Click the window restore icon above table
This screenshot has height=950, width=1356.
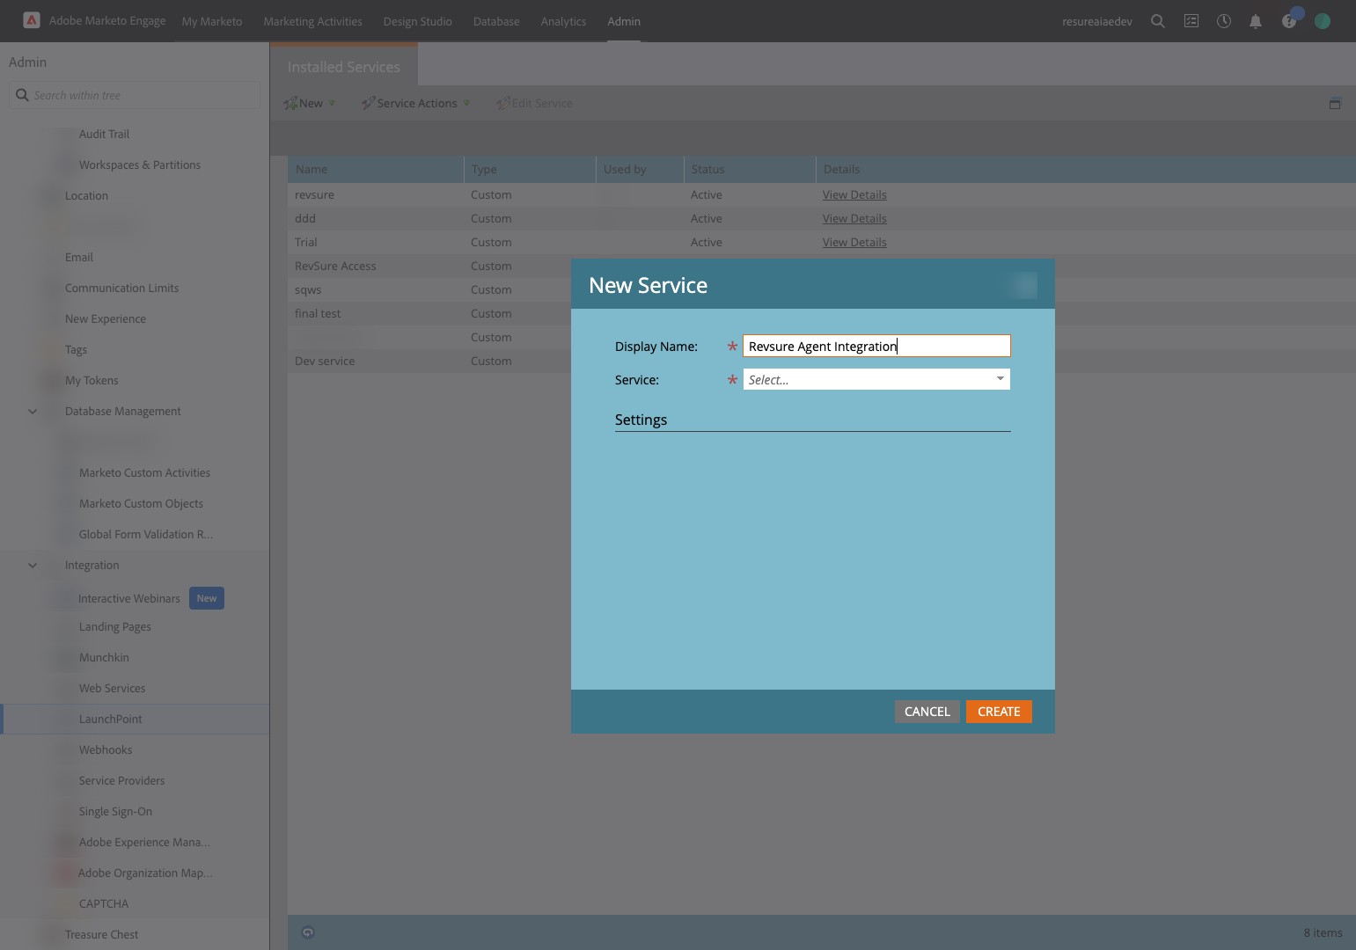point(1335,103)
